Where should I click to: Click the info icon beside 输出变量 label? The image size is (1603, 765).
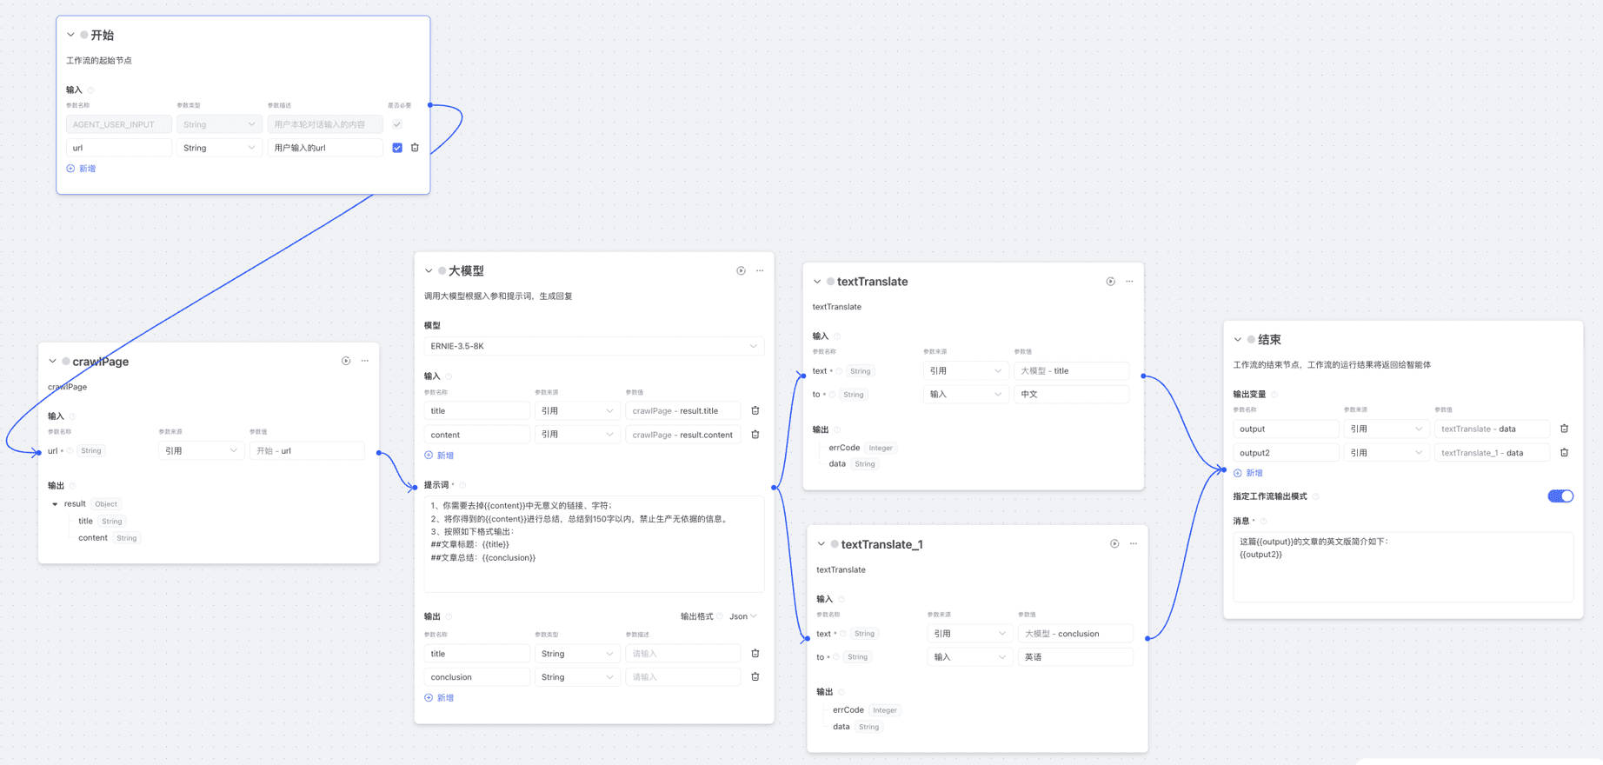coord(1274,395)
